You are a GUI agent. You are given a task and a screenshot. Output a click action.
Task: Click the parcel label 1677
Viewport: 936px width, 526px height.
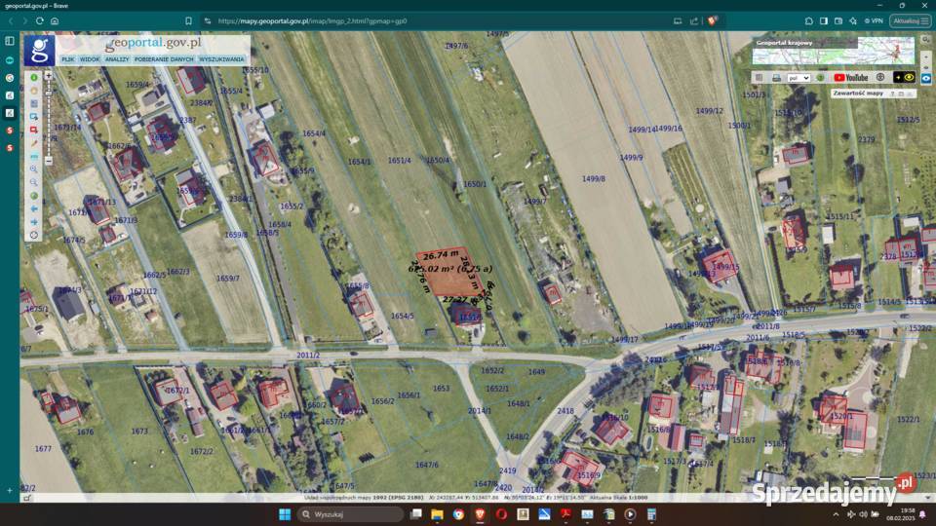tap(43, 448)
